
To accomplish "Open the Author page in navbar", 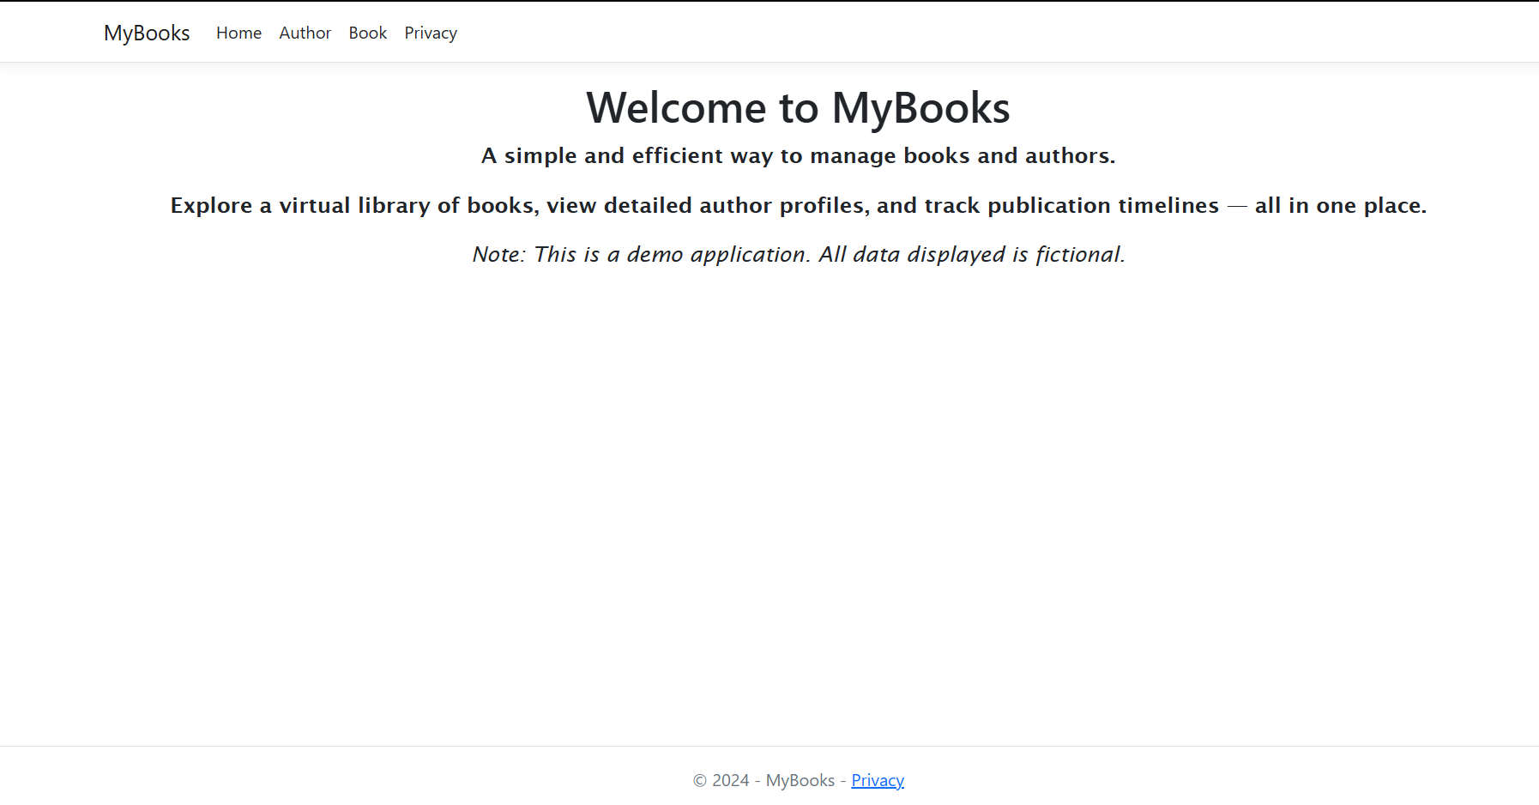I will (x=305, y=33).
